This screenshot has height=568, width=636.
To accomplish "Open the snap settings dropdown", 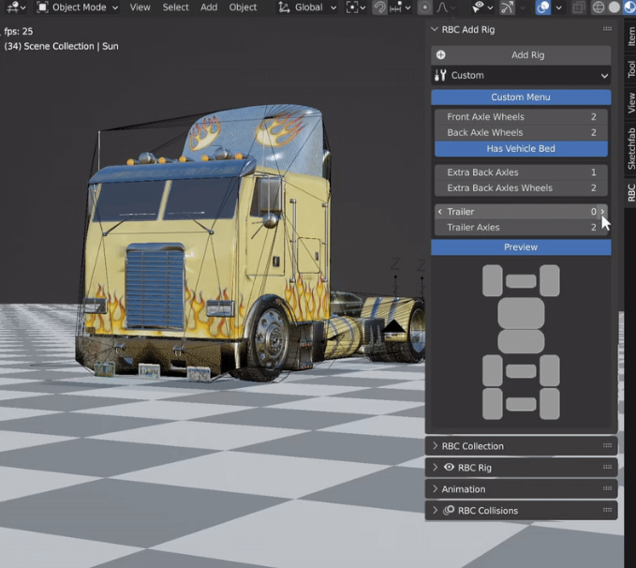I will click(400, 7).
